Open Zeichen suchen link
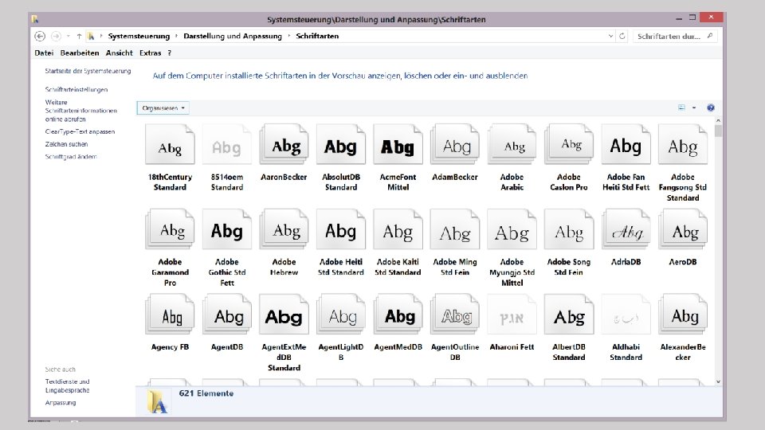765x430 pixels. click(66, 144)
